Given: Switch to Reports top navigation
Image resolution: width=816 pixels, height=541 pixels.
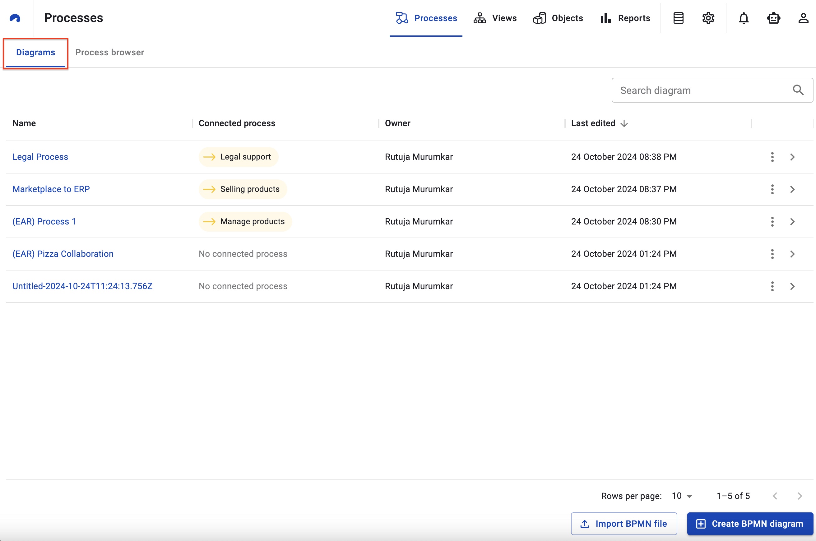Looking at the screenshot, I should [x=625, y=18].
